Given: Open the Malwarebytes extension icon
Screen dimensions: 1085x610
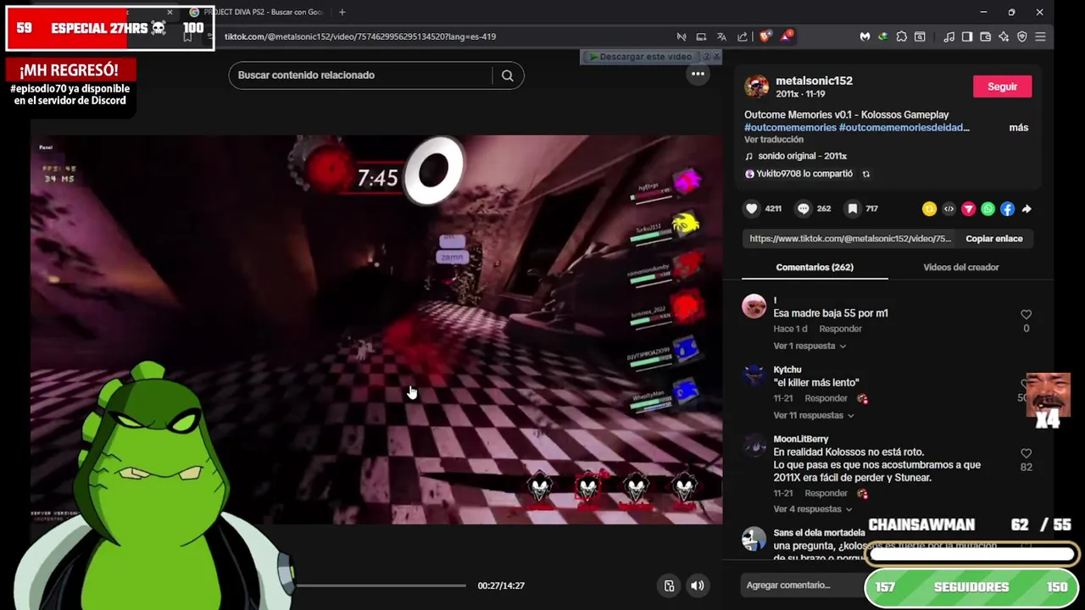Looking at the screenshot, I should [865, 36].
